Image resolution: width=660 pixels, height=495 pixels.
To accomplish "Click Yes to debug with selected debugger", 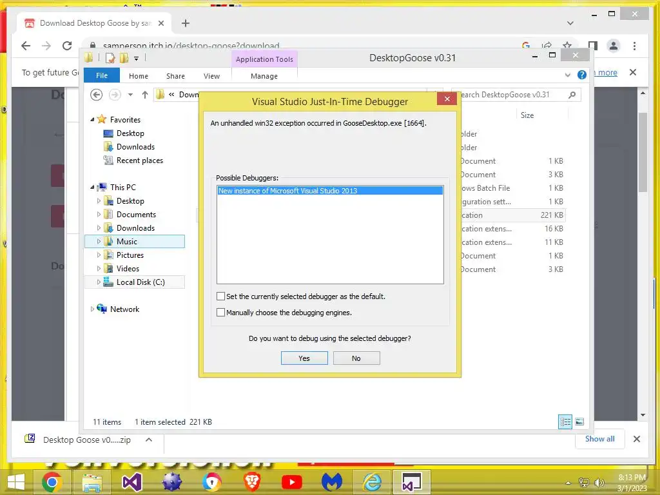I will [304, 358].
